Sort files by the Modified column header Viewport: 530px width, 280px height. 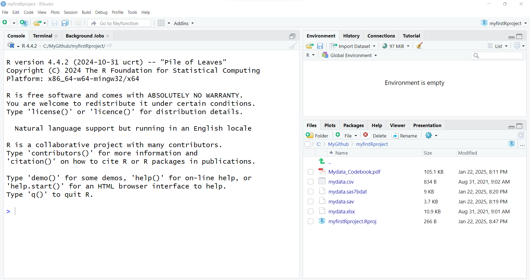click(x=467, y=153)
